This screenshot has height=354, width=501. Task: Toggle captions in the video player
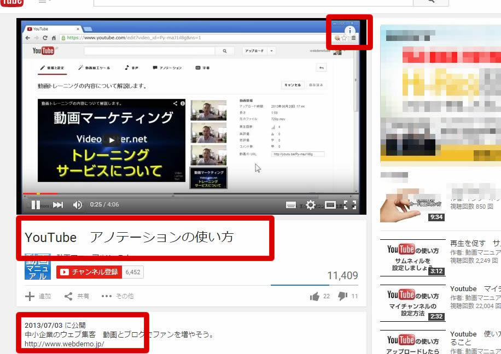click(x=291, y=205)
